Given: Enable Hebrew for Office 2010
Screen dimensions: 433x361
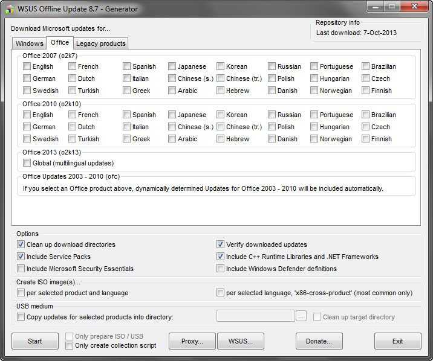Looking at the screenshot, I should (x=220, y=139).
